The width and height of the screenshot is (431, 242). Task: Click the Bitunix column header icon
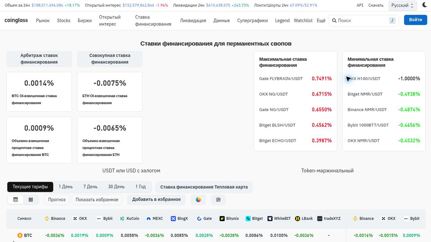(222, 218)
